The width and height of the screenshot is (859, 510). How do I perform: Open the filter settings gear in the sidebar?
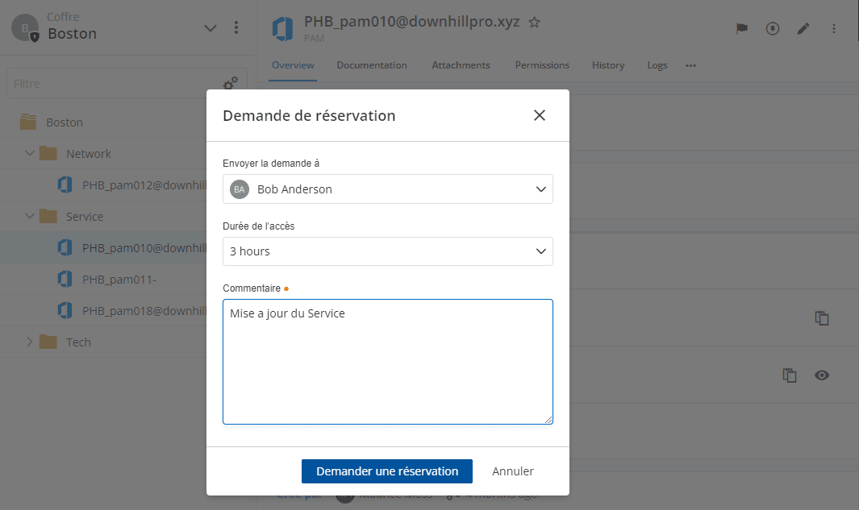tap(230, 83)
